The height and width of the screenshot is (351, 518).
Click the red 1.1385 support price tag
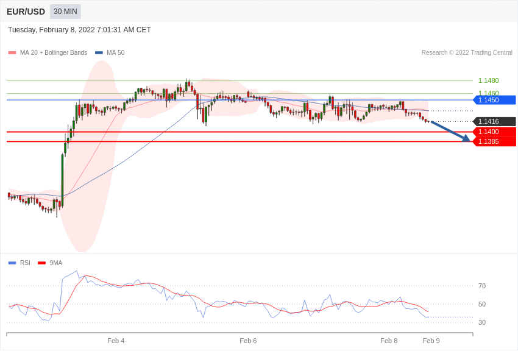click(x=494, y=141)
